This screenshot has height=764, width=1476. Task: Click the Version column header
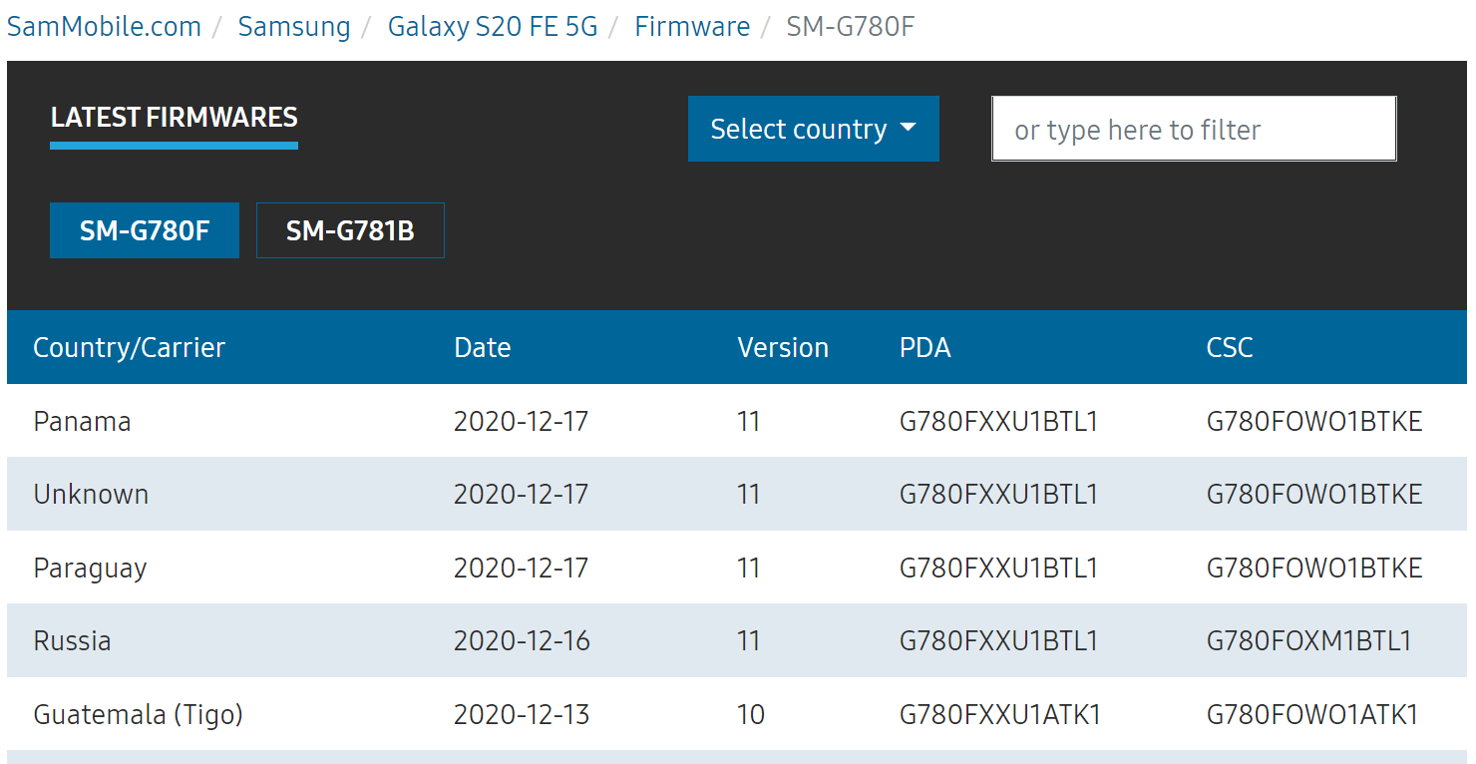(x=783, y=347)
